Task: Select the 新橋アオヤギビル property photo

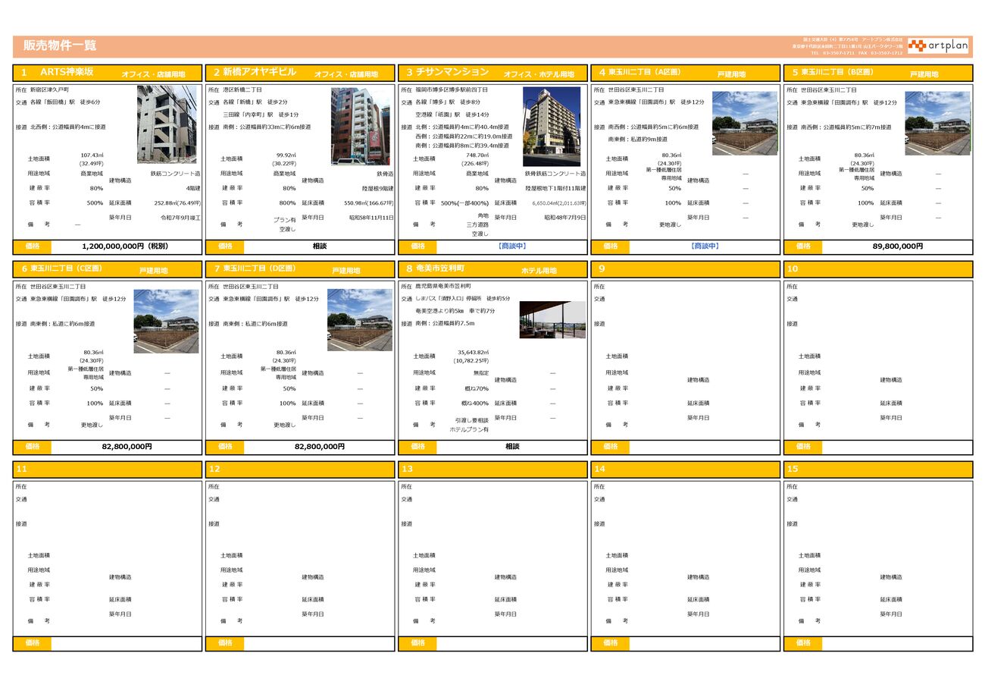Action: tap(360, 126)
